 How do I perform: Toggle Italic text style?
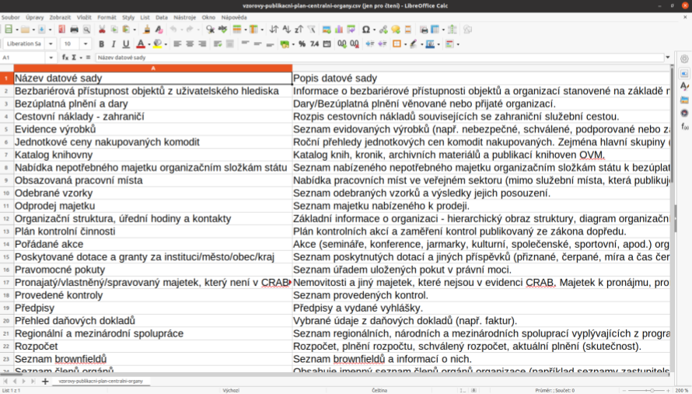[x=113, y=44]
